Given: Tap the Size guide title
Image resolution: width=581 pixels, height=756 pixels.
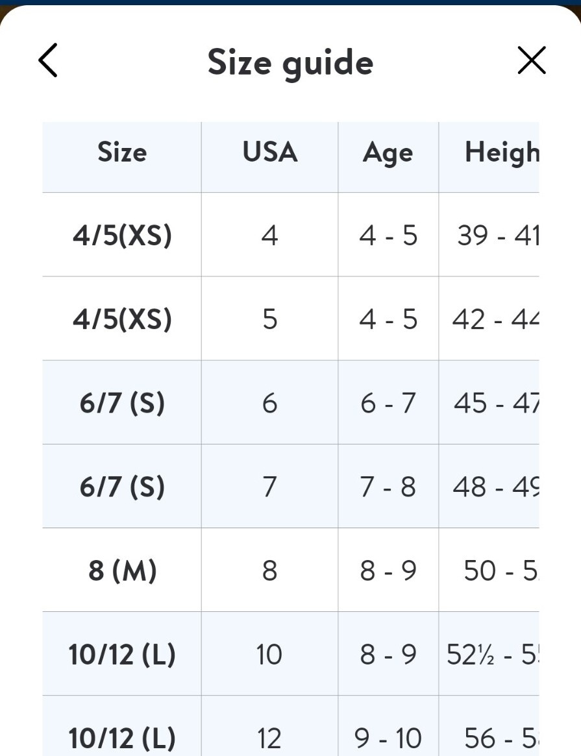Looking at the screenshot, I should [290, 63].
